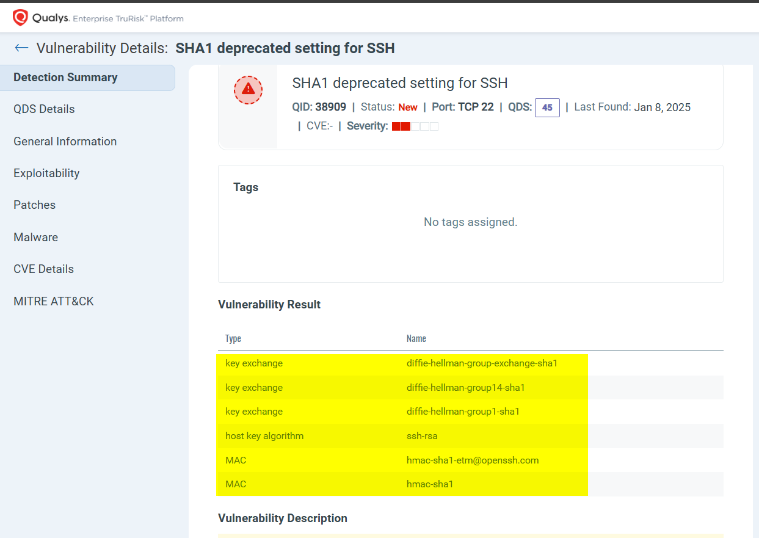Image resolution: width=759 pixels, height=538 pixels.
Task: Open the Detection Summary section
Action: pyautogui.click(x=65, y=77)
